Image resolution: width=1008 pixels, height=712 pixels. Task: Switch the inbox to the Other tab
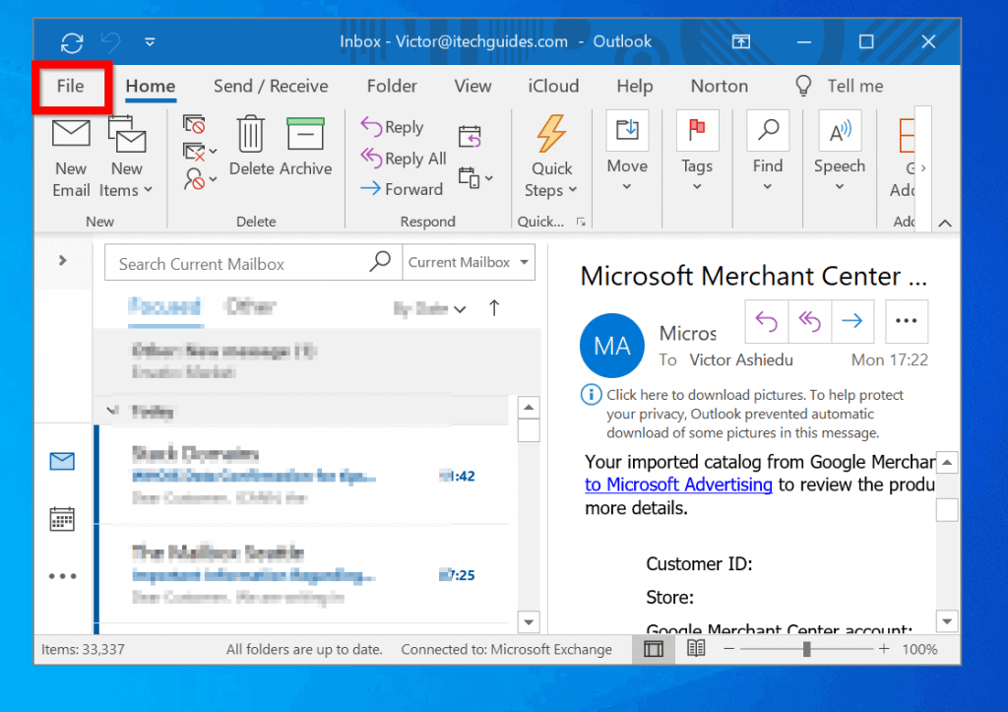(x=249, y=306)
